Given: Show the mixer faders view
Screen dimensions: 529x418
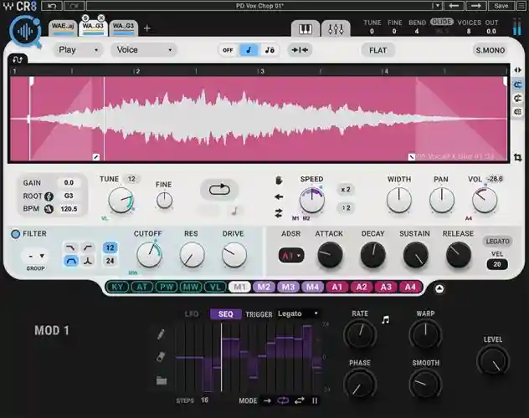Looking at the screenshot, I should coord(336,29).
